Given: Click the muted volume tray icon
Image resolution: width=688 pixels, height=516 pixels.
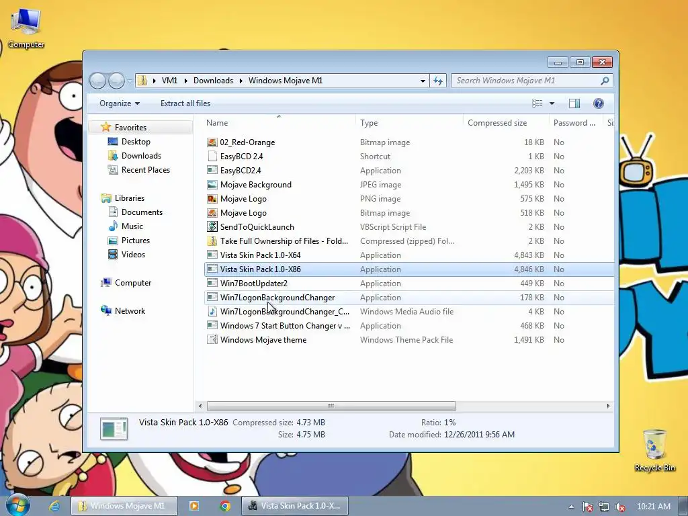Looking at the screenshot, I should [620, 507].
